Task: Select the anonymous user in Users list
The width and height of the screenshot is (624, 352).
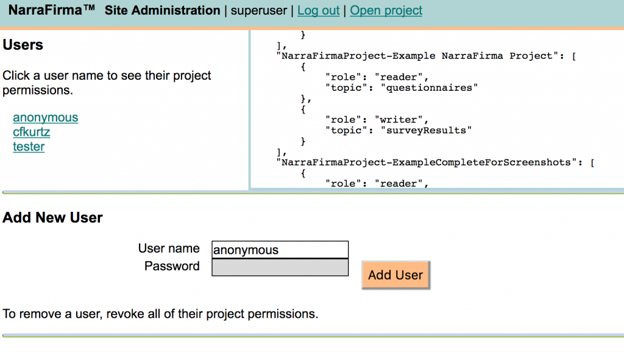Action: point(46,118)
